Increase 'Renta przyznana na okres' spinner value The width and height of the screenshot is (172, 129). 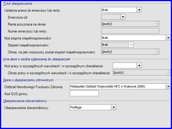[x=157, y=22]
